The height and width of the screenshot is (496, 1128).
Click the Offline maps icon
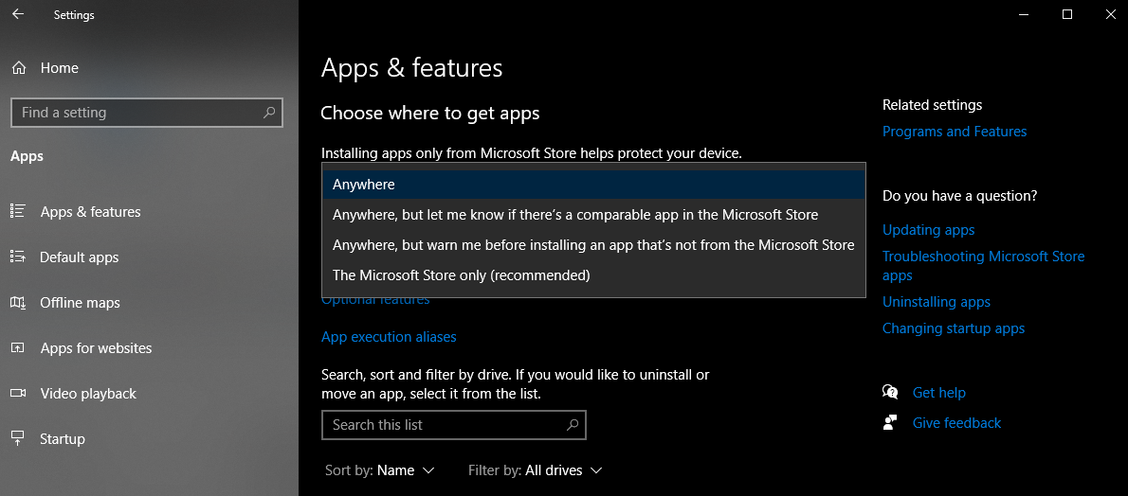click(18, 303)
